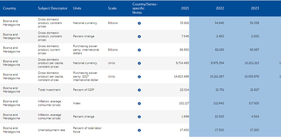Click the Country column header
The width and height of the screenshot is (281, 137).
tap(10, 8)
